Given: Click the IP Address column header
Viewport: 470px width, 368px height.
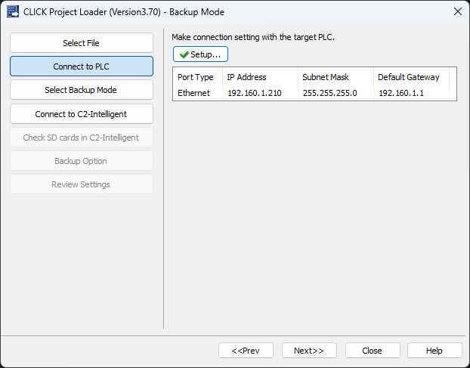Looking at the screenshot, I should 260,77.
